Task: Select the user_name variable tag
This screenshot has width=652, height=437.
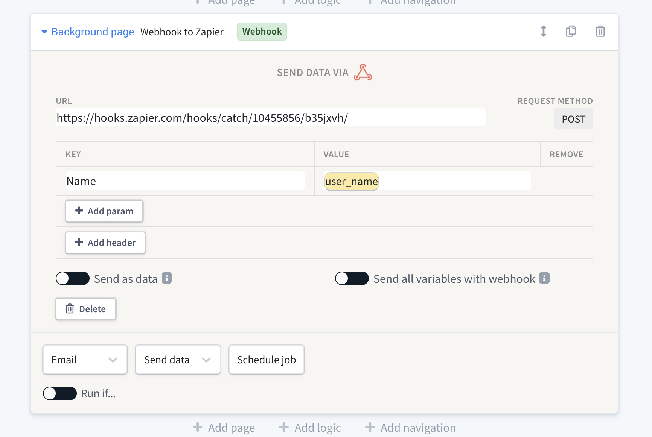Action: click(352, 182)
